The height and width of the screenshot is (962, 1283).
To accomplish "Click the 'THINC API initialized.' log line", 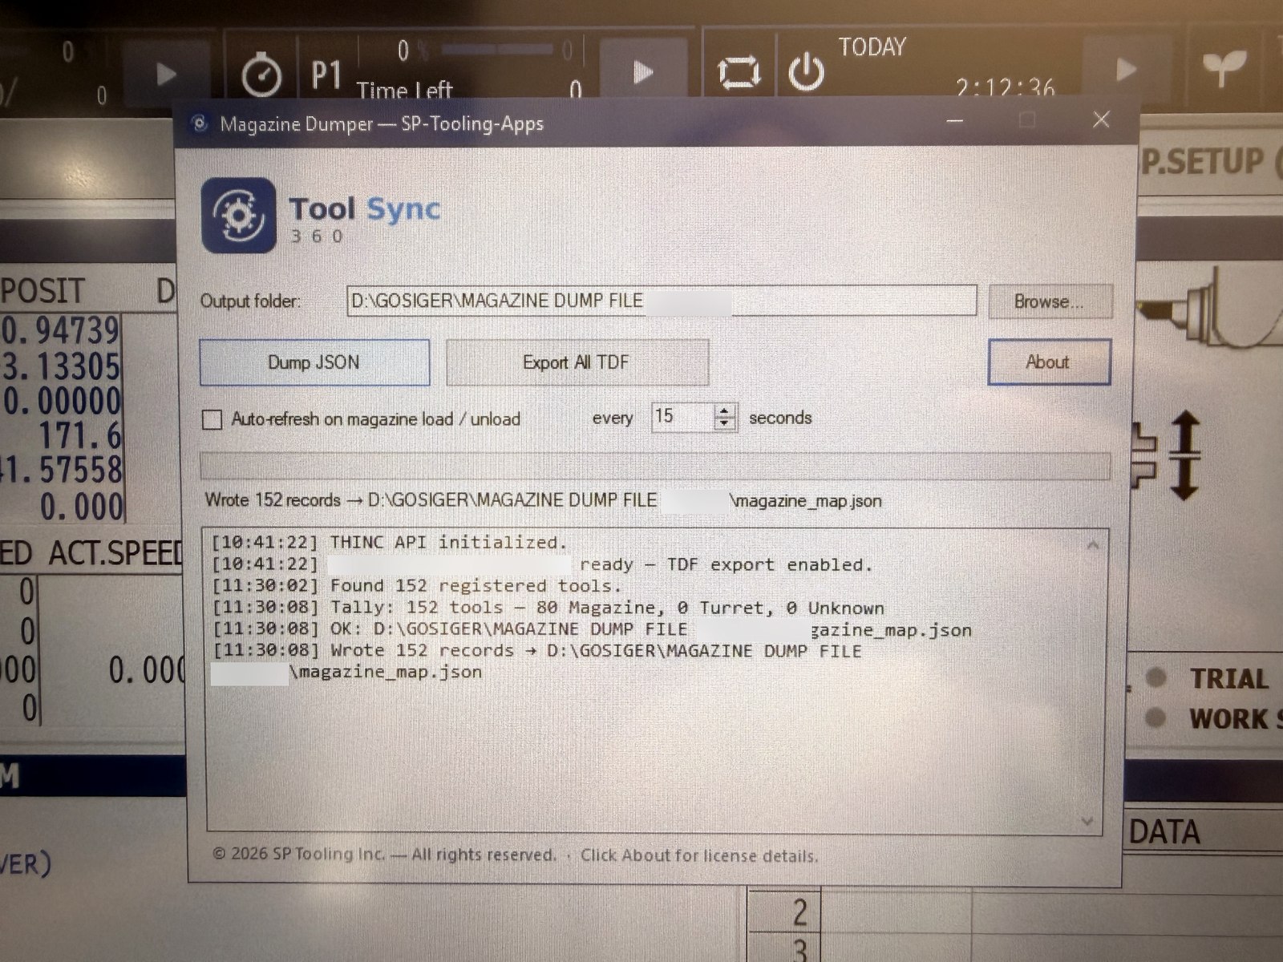I will 389,543.
